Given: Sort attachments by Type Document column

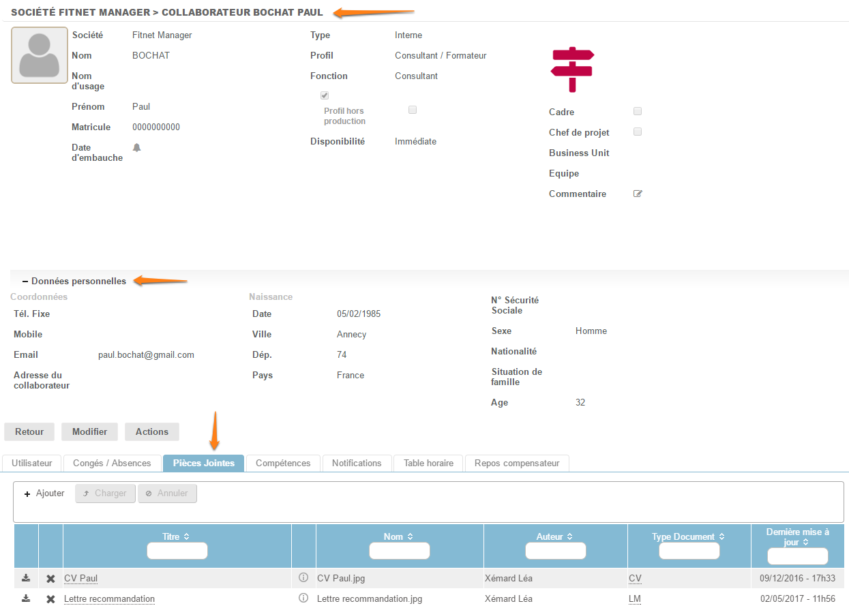Looking at the screenshot, I should point(688,537).
